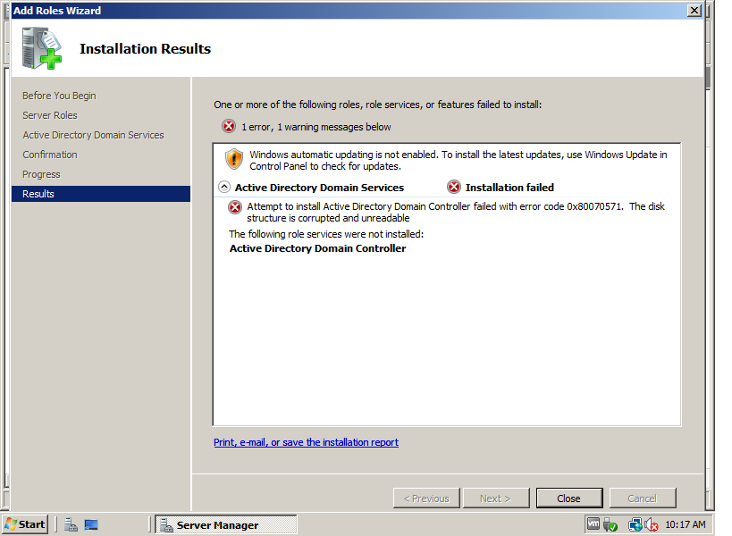
Task: Click the Previous button
Action: (x=426, y=498)
